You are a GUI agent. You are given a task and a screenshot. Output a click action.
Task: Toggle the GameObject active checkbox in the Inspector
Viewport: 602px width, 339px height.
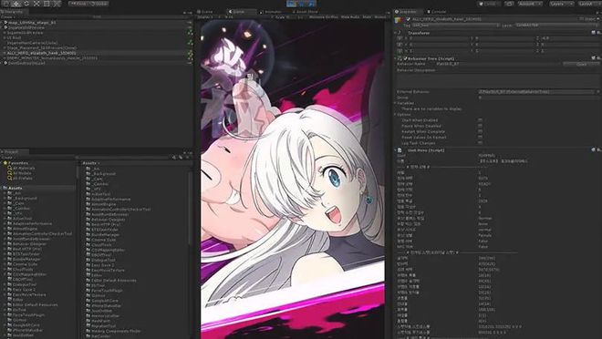[408, 19]
